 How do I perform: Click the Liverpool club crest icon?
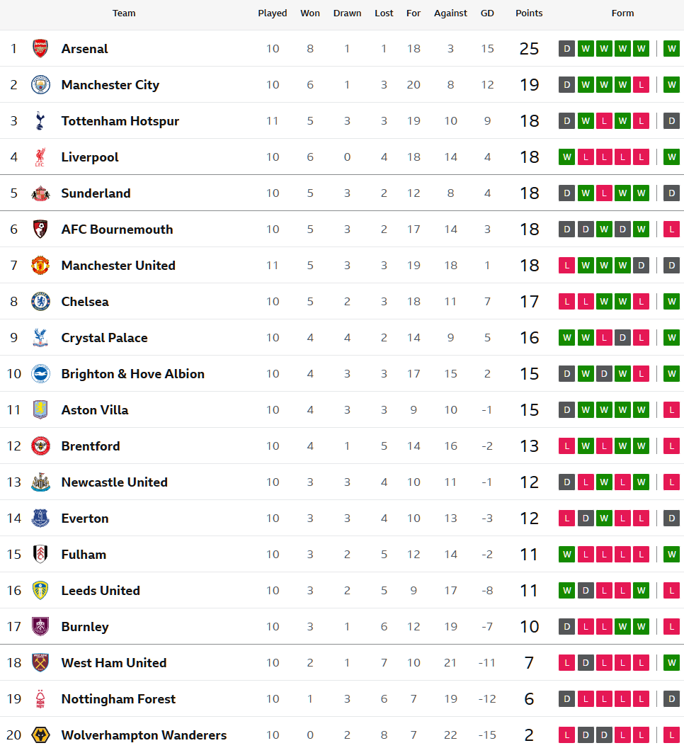pyautogui.click(x=40, y=157)
